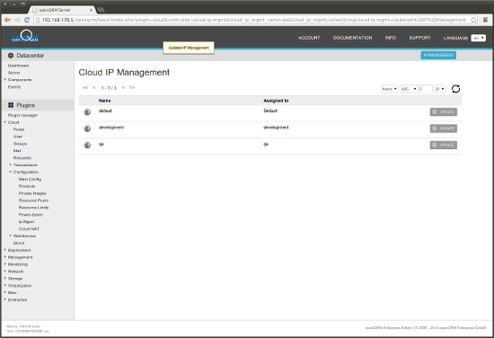Close the openQRM Server tab
The width and height of the screenshot is (494, 338).
pos(91,10)
